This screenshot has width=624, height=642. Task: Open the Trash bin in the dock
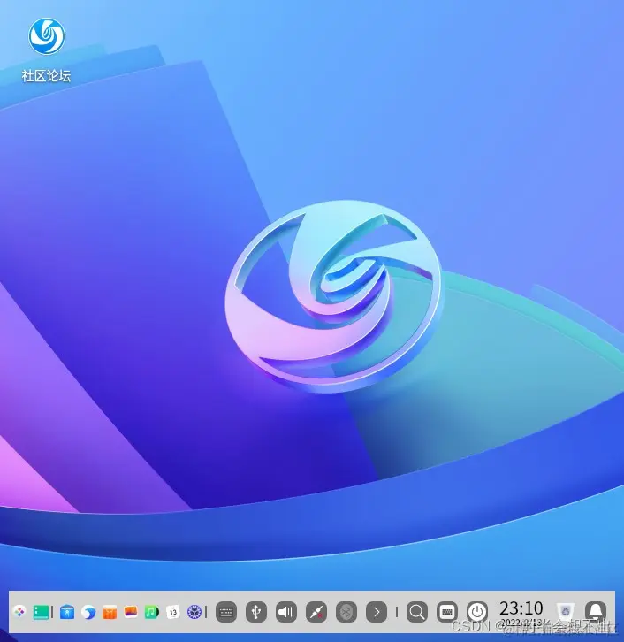click(566, 612)
